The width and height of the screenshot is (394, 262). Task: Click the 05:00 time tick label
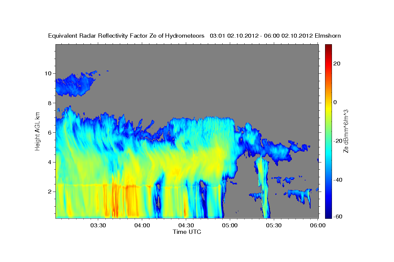point(230,225)
